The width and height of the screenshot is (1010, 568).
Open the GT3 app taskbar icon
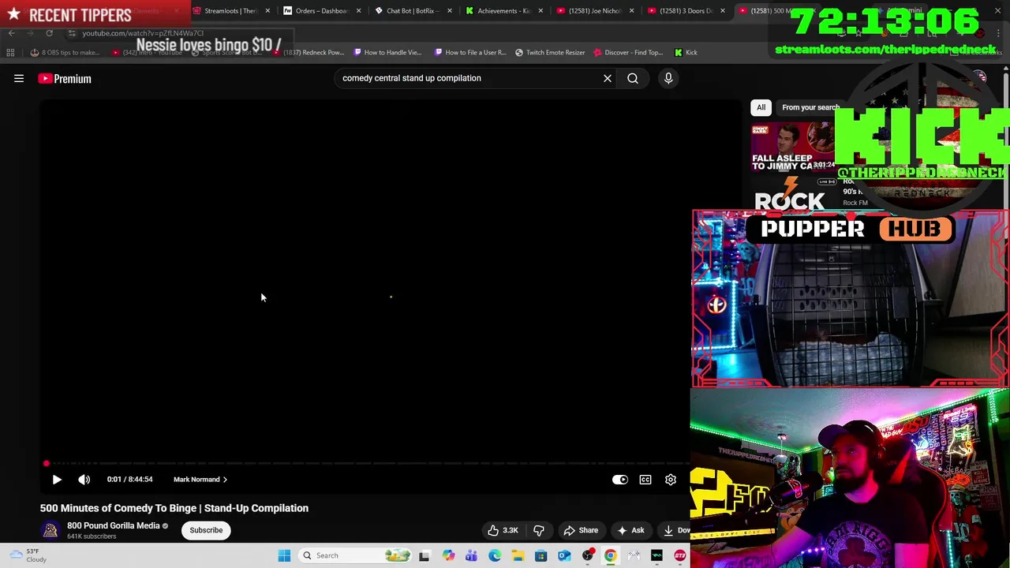click(x=680, y=555)
